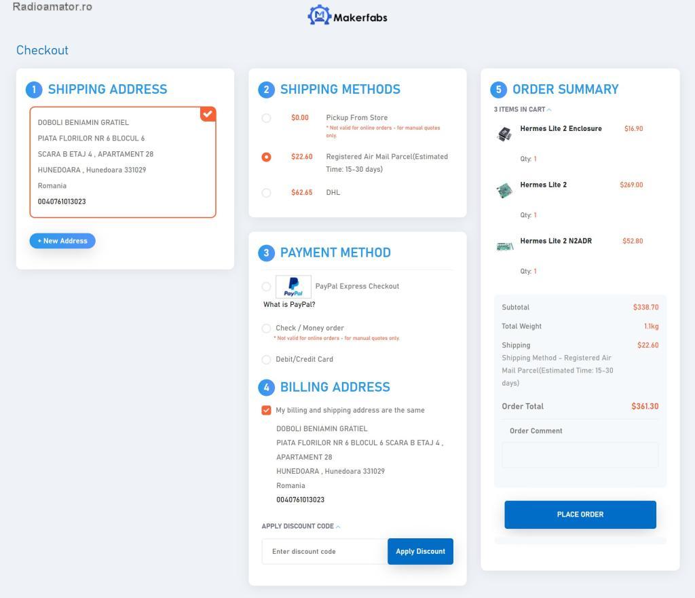Click the $16.90 enclosure price

[633, 128]
